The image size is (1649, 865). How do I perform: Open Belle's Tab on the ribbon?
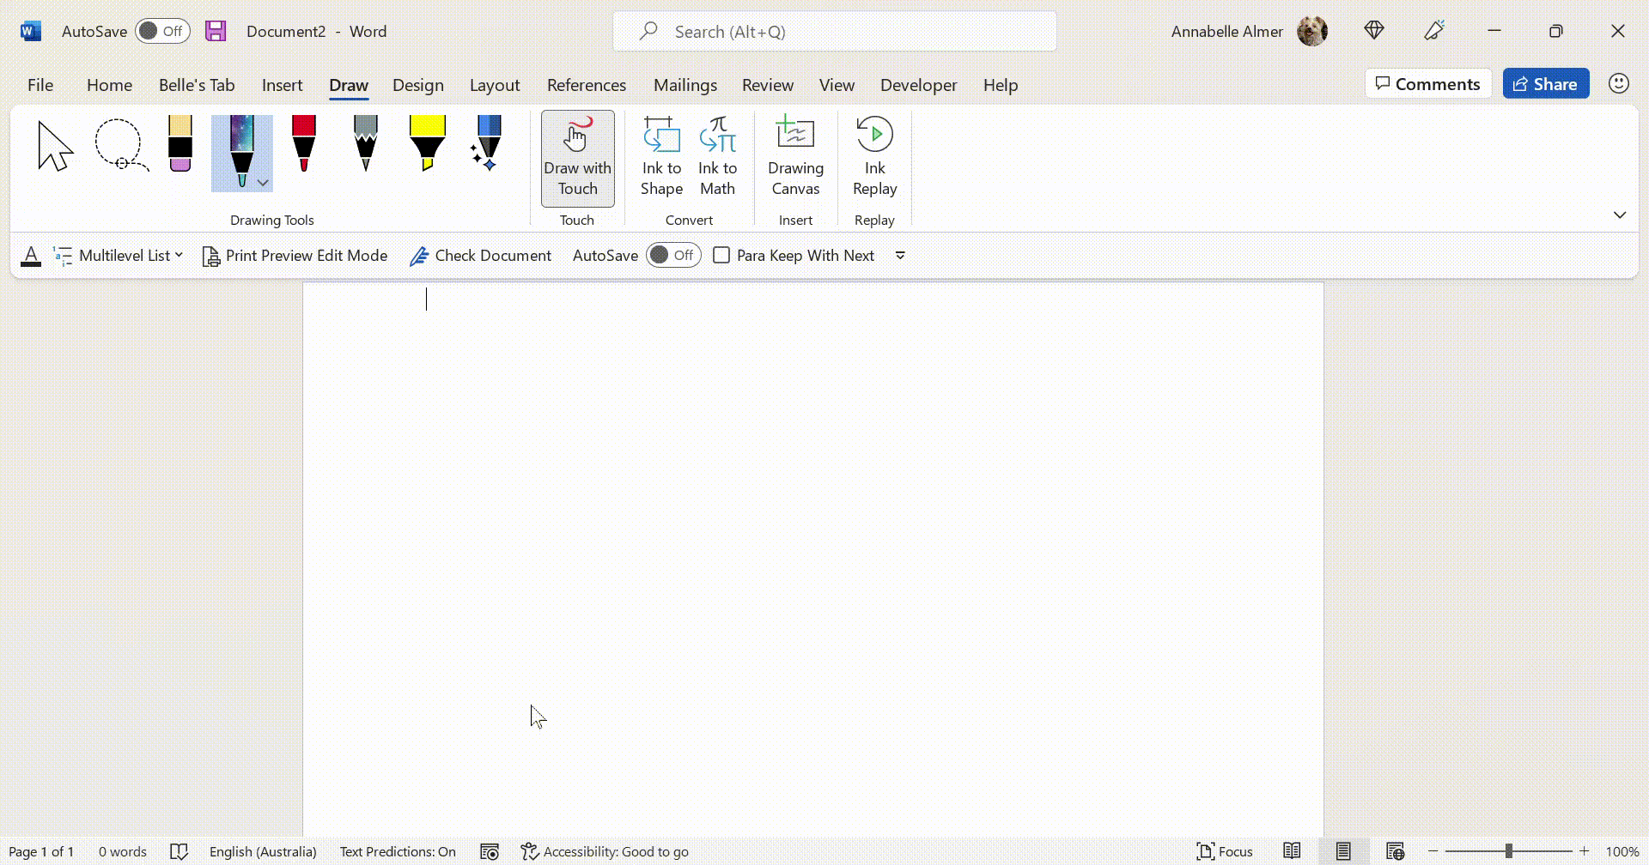[196, 85]
